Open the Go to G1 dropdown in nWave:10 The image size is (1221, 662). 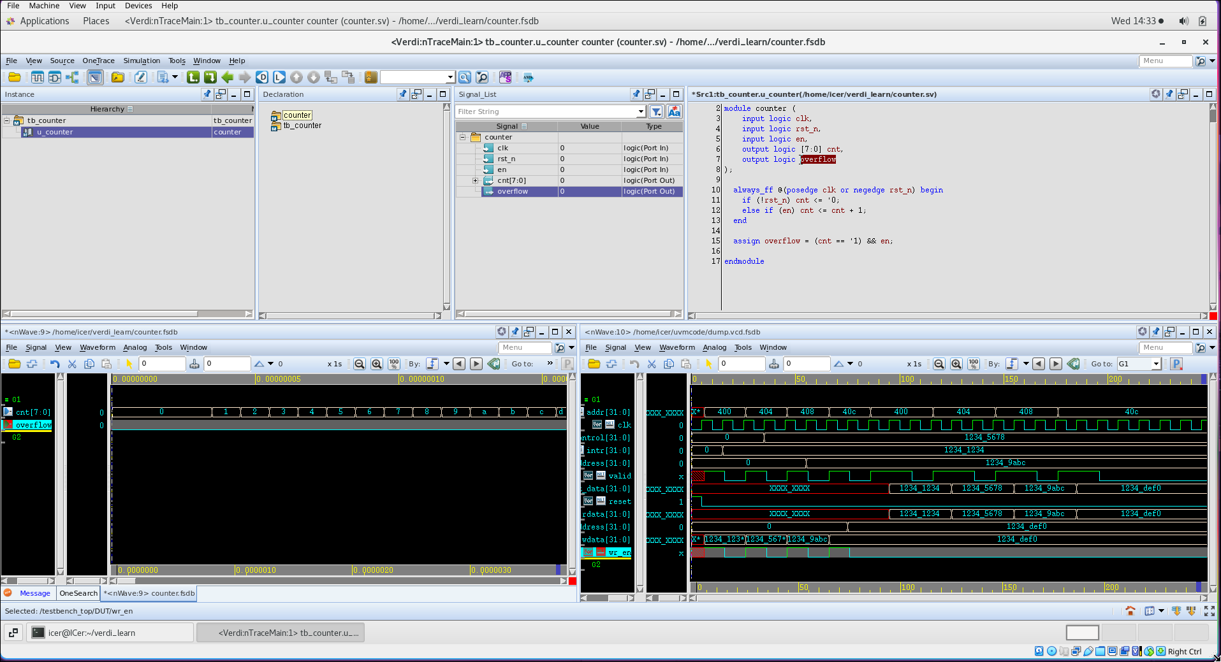click(x=1156, y=364)
